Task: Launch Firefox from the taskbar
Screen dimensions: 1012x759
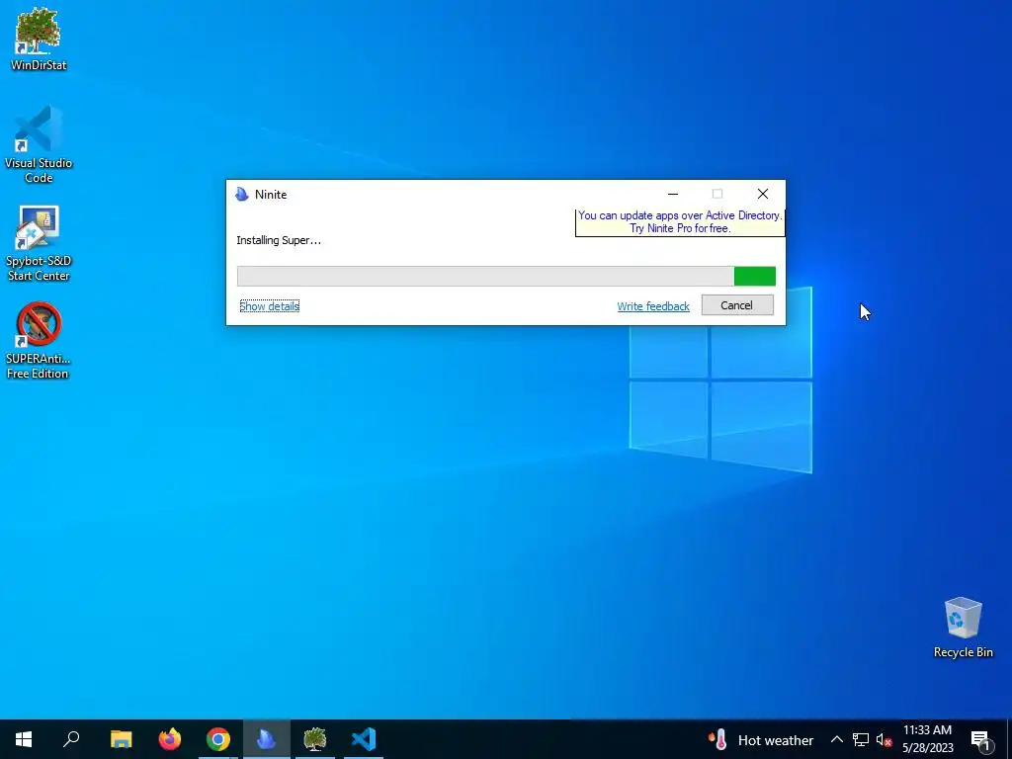Action: click(x=170, y=739)
